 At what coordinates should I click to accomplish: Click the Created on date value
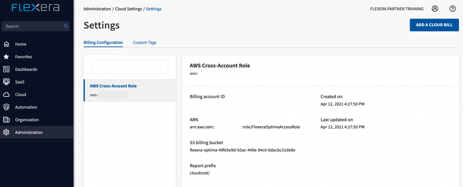tap(343, 104)
